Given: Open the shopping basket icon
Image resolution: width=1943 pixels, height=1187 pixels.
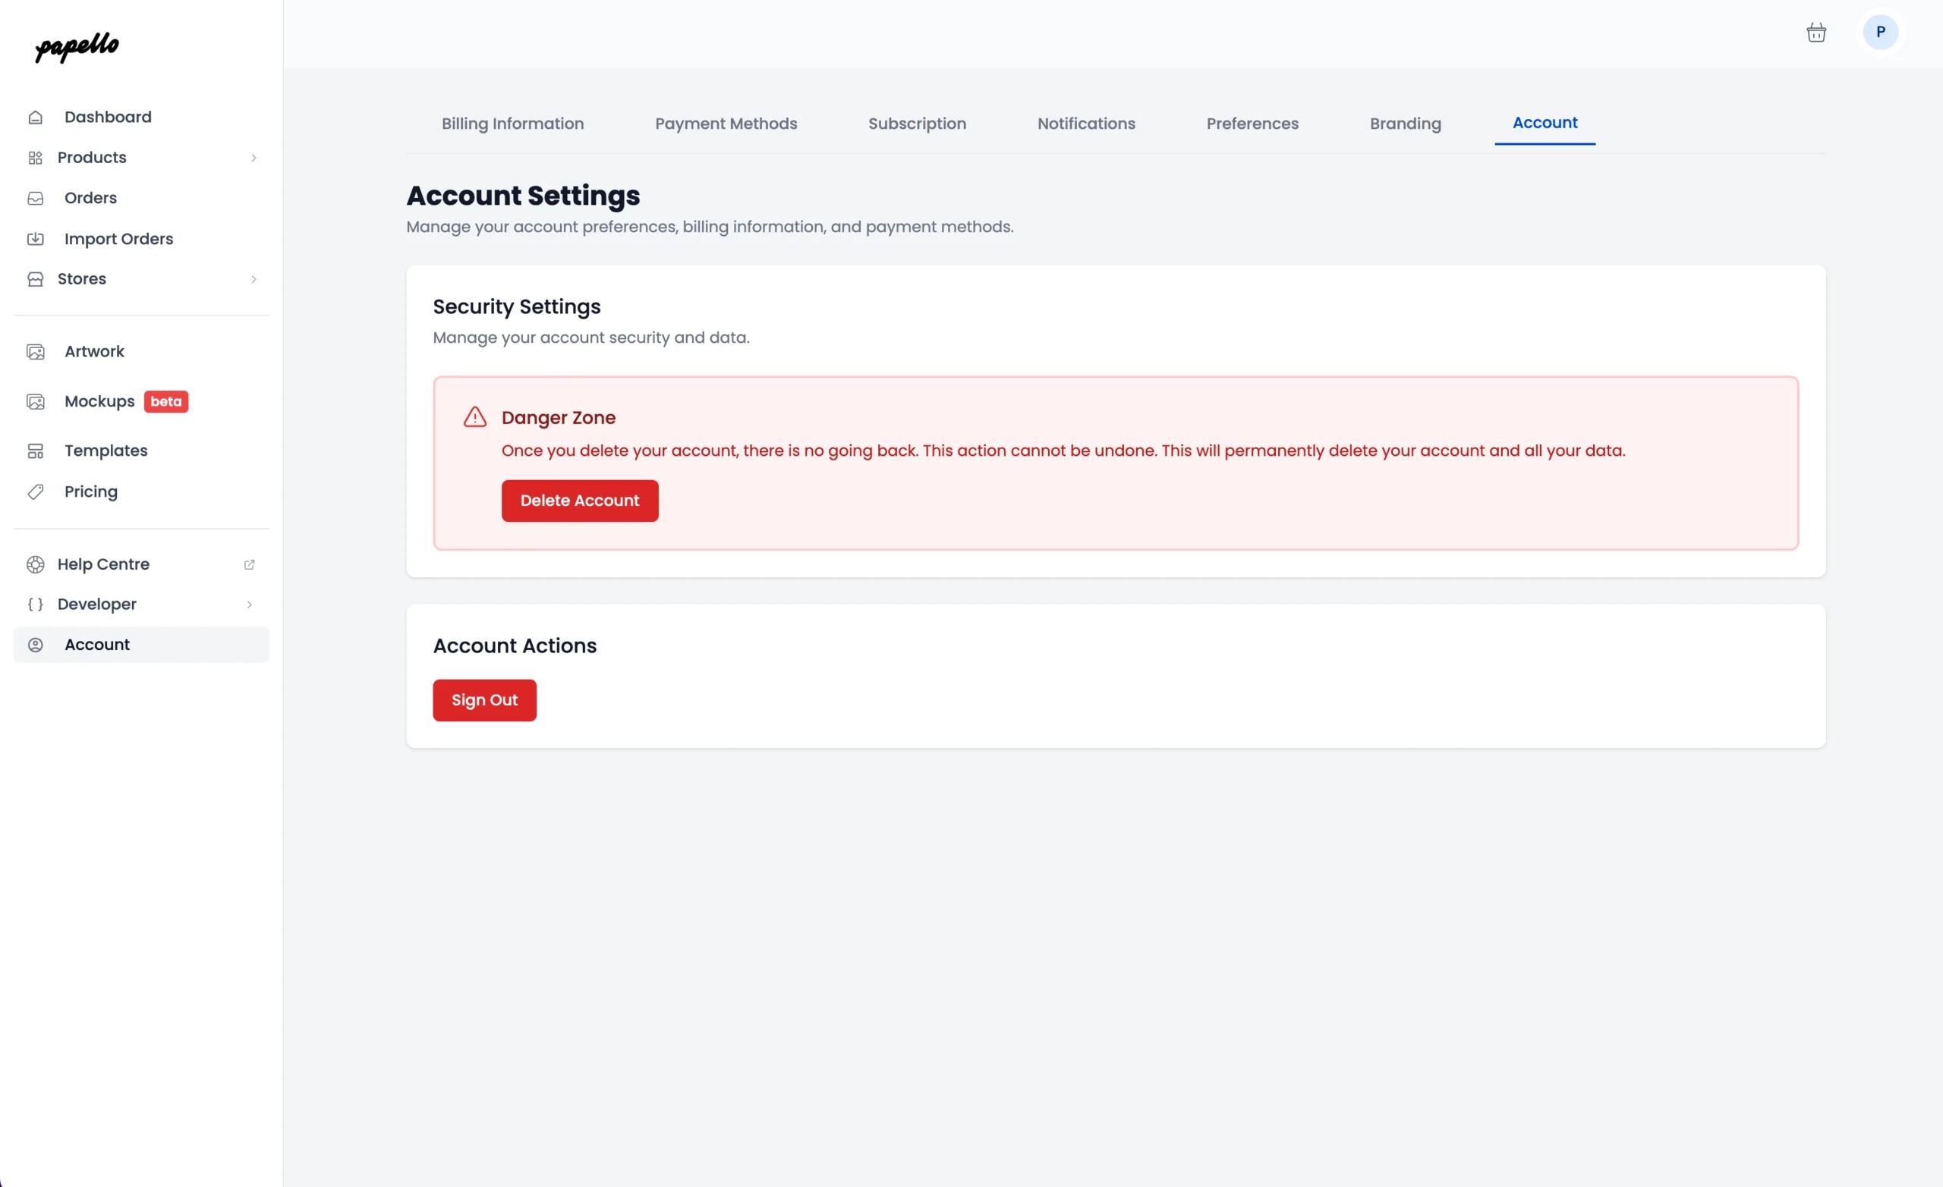Looking at the screenshot, I should pos(1816,33).
